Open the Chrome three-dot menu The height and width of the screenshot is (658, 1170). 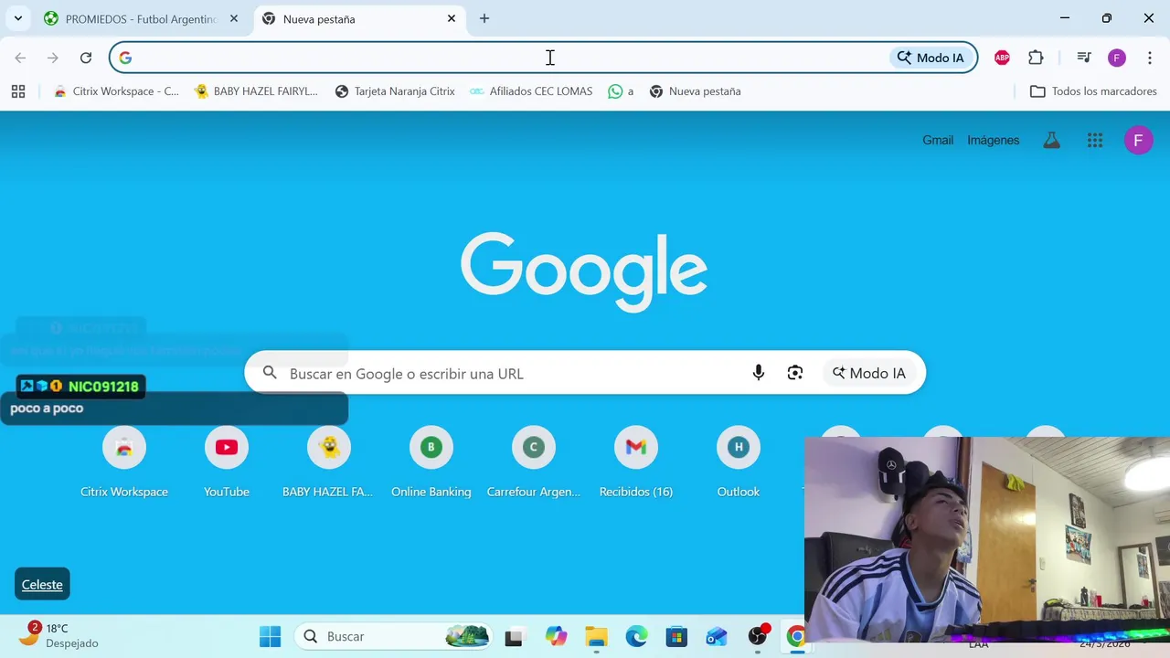click(1149, 58)
